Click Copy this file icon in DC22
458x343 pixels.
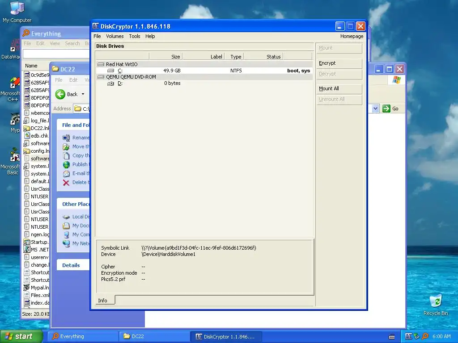click(x=66, y=156)
